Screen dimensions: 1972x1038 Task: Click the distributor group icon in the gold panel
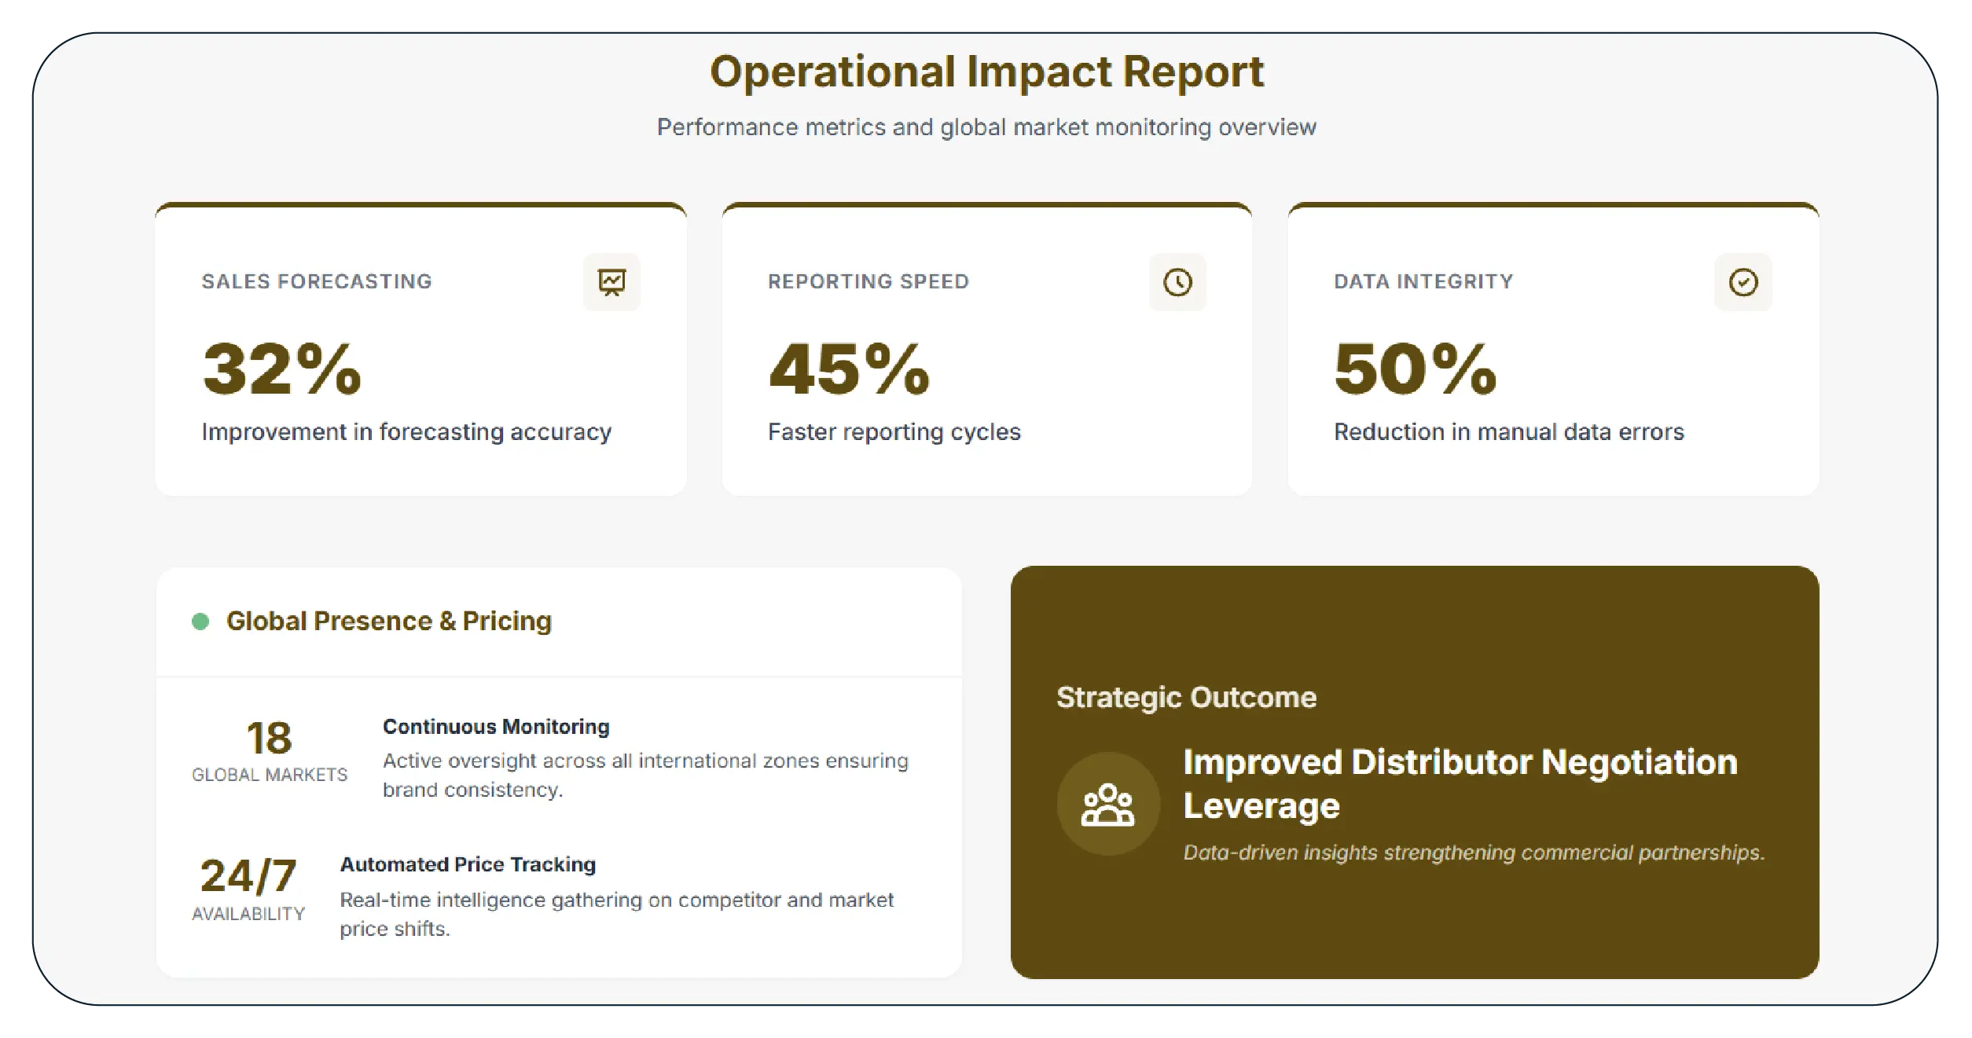(1109, 802)
